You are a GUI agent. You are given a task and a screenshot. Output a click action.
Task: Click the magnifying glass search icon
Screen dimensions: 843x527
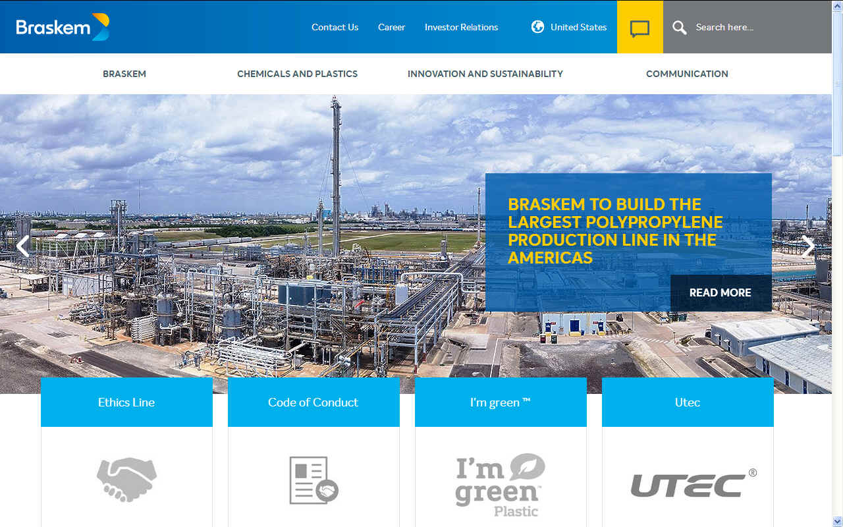pos(679,27)
